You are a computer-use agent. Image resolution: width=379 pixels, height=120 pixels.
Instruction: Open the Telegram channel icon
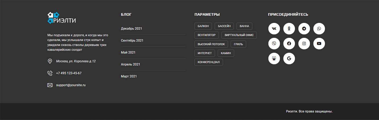pyautogui.click(x=304, y=28)
